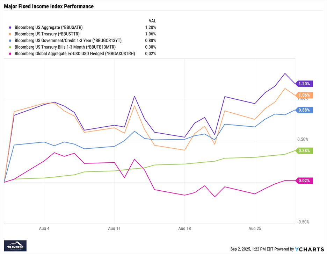Click the pink 0.02% end-value flag

[305, 181]
